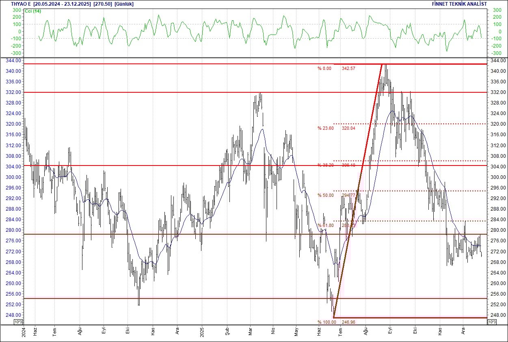Click the 2025 year marker on time axis
The width and height of the screenshot is (508, 342).
(x=202, y=332)
